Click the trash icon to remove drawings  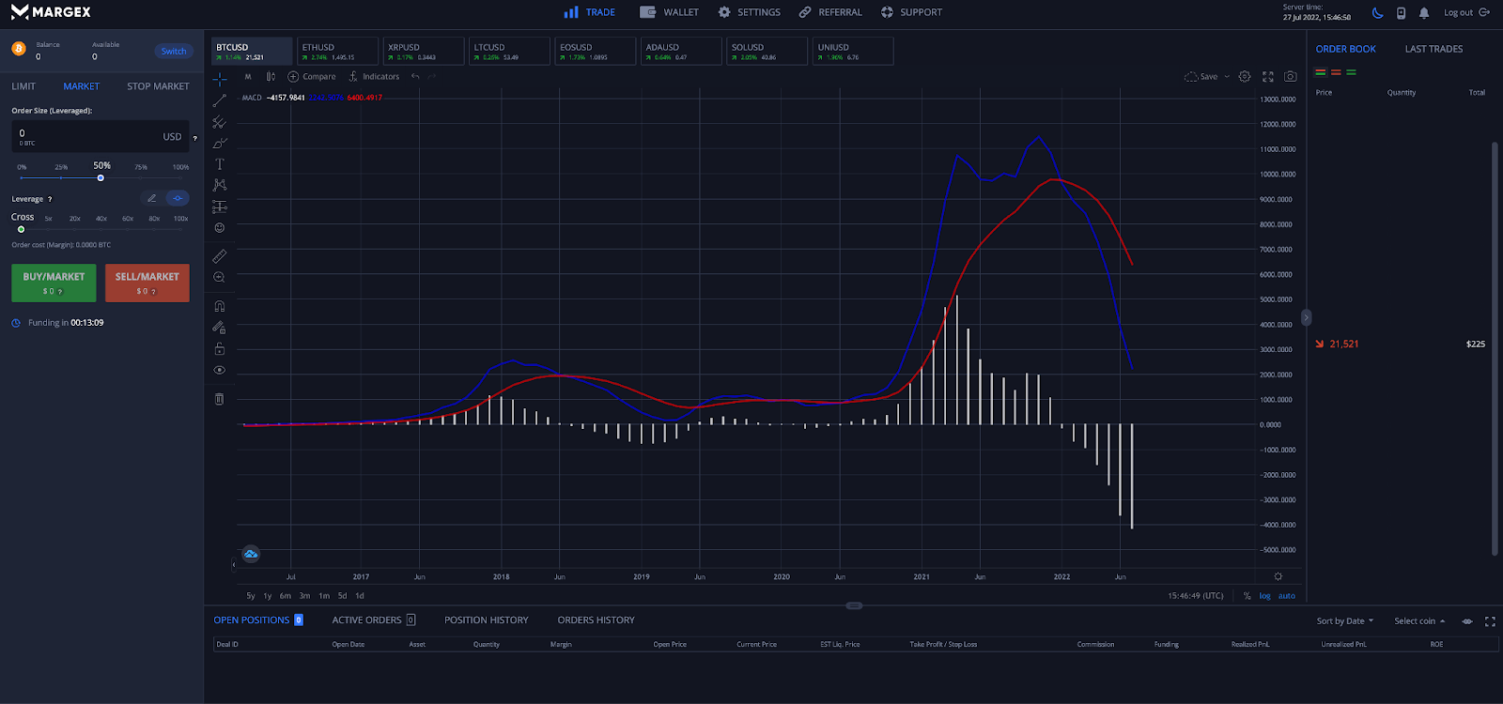[x=220, y=399]
